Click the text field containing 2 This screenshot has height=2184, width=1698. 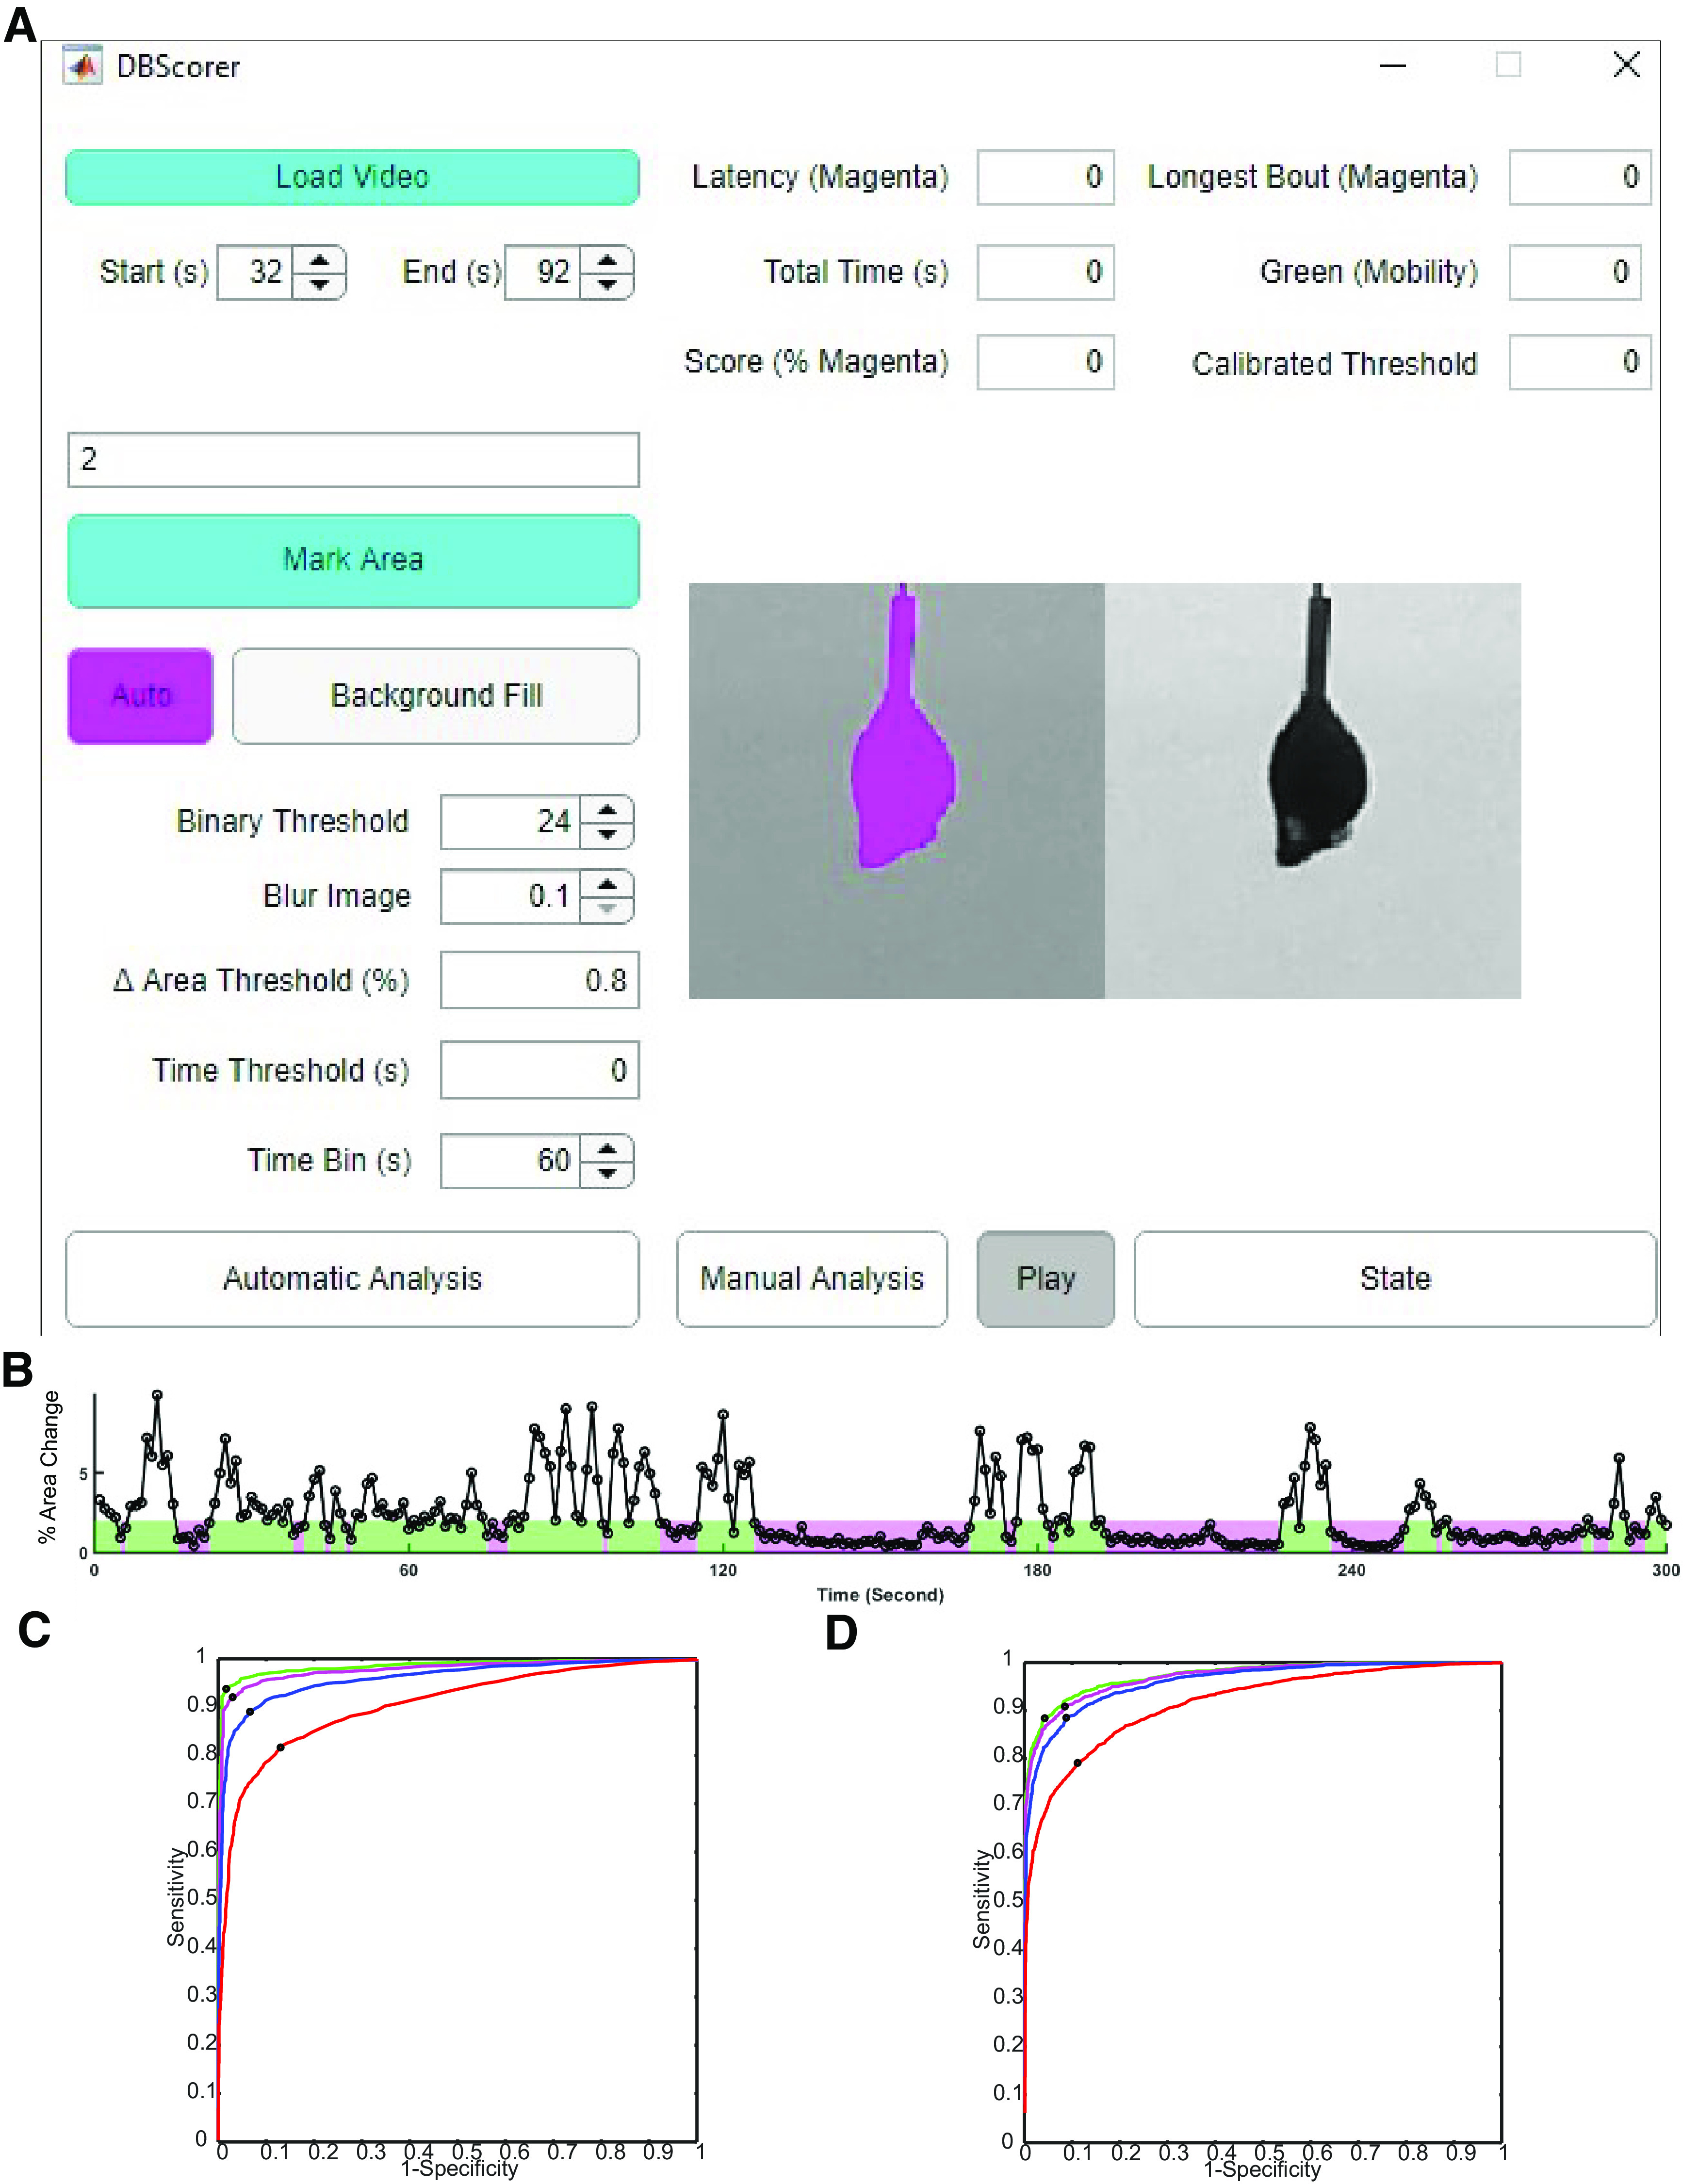(353, 460)
